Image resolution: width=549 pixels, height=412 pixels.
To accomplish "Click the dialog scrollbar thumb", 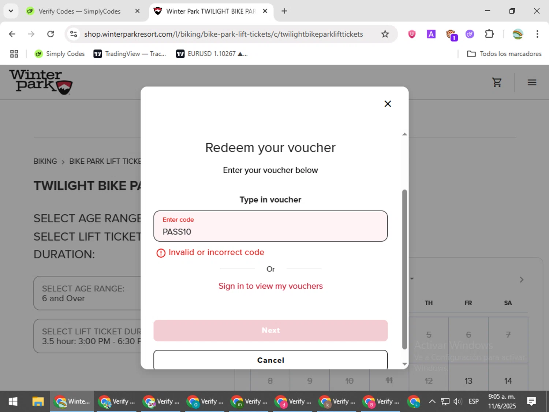I will point(404,269).
